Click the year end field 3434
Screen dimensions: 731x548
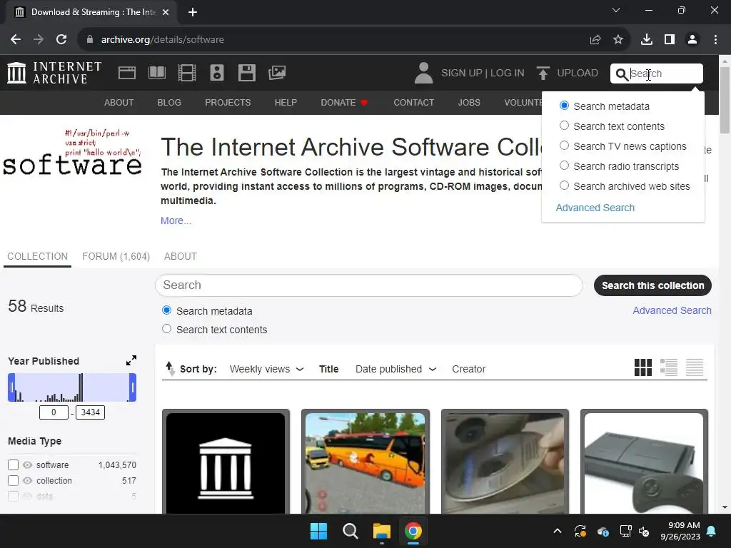[91, 412]
